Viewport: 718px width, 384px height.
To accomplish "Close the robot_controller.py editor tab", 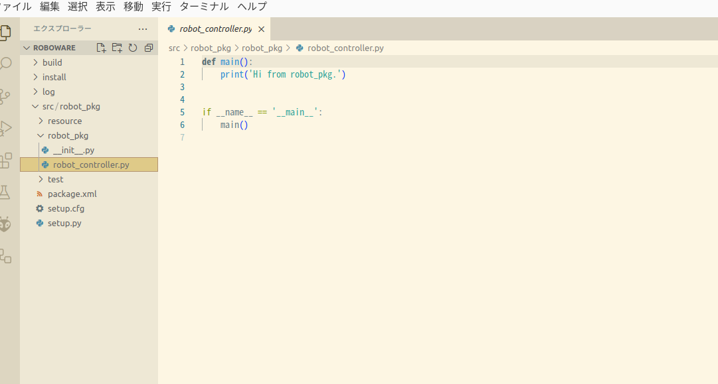I will click(x=261, y=29).
